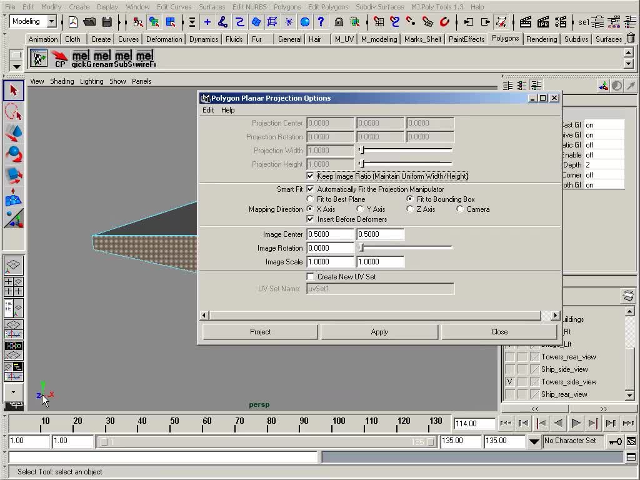Switch to the M_UV shelf tab

click(344, 39)
